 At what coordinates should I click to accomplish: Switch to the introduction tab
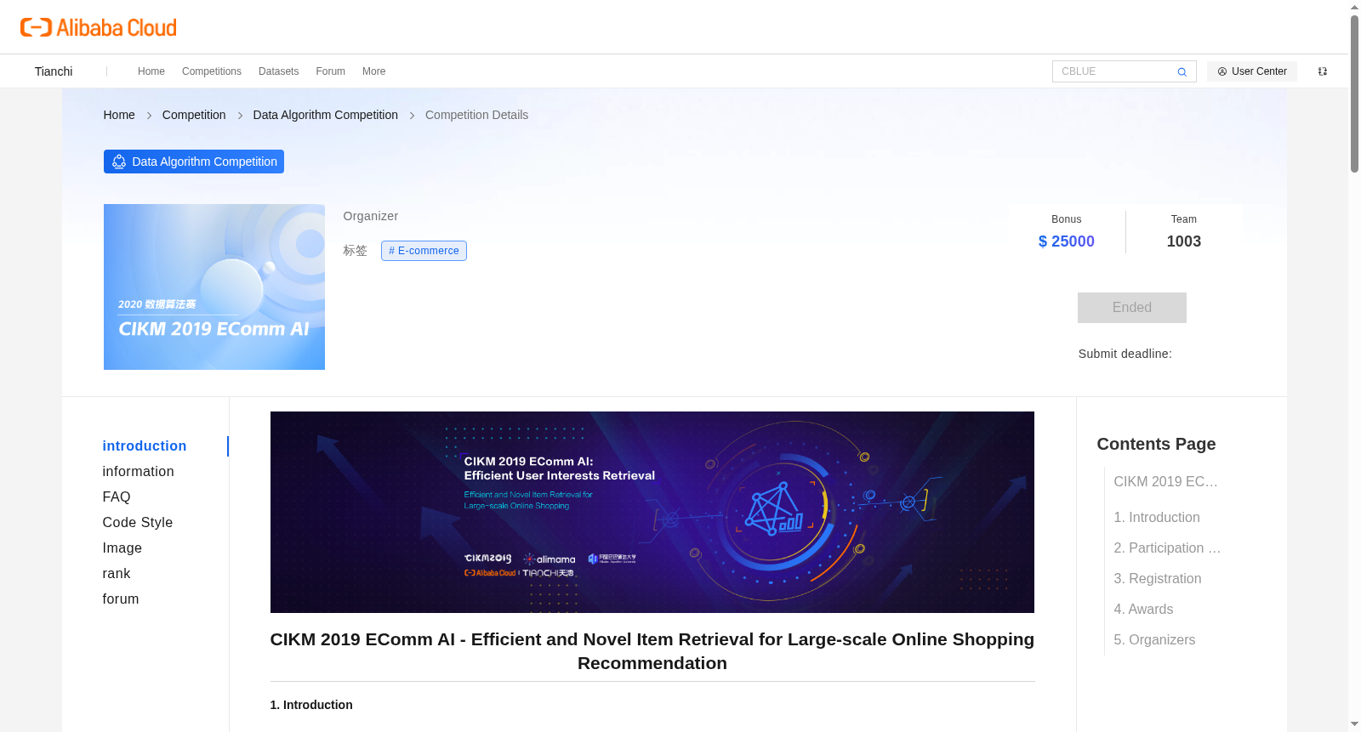(x=145, y=446)
